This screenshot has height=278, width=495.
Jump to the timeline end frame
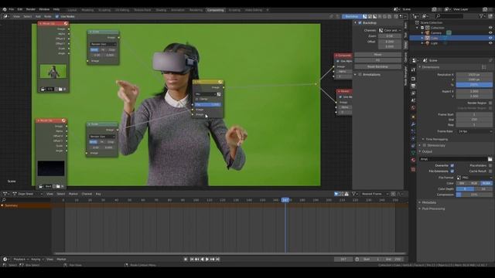point(218,259)
